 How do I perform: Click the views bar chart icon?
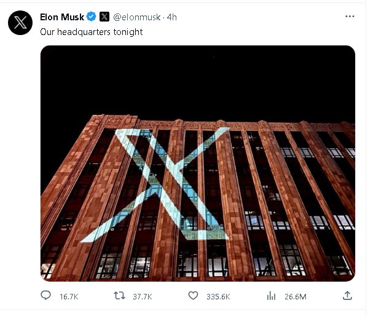pos(271,296)
